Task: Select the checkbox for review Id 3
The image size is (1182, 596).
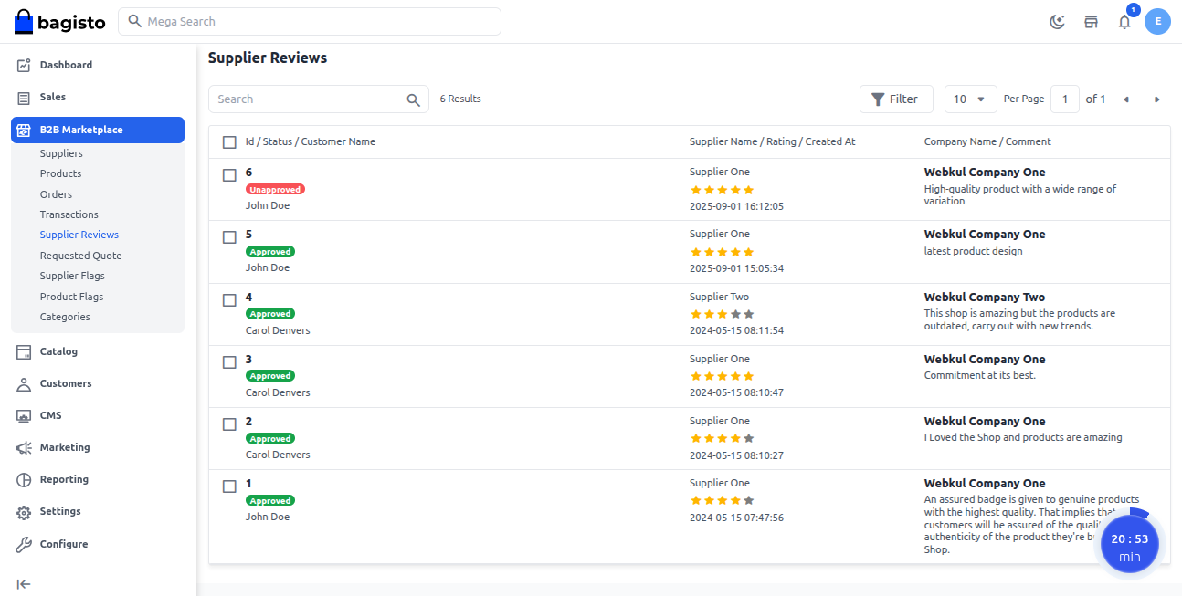Action: 229,361
